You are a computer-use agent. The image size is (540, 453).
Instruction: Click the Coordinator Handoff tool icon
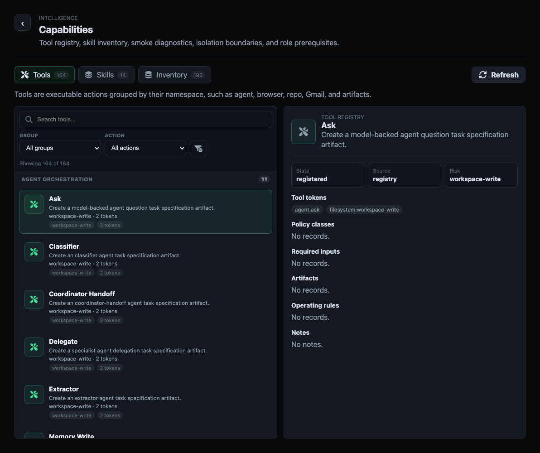tap(34, 299)
